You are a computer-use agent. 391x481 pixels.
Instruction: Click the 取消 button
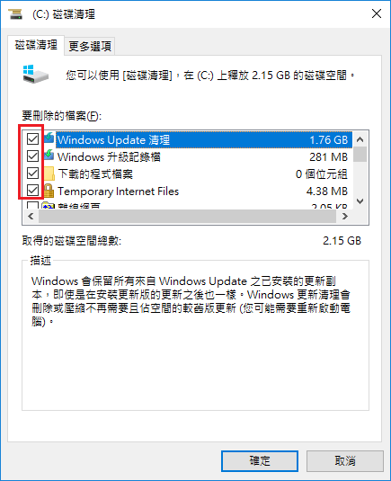pyautogui.click(x=345, y=461)
